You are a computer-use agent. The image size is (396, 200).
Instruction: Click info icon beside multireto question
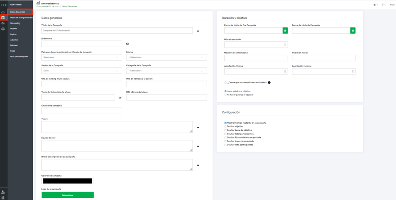(x=269, y=83)
